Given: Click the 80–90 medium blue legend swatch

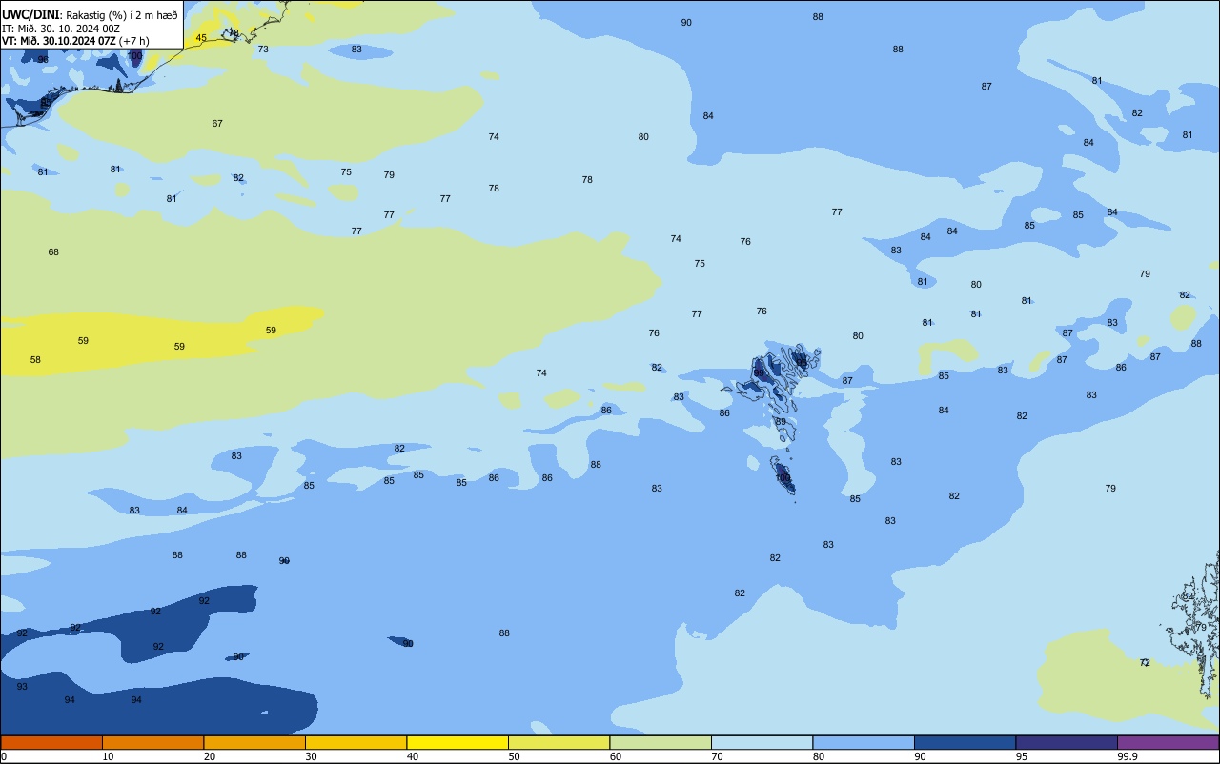Looking at the screenshot, I should click(x=864, y=742).
